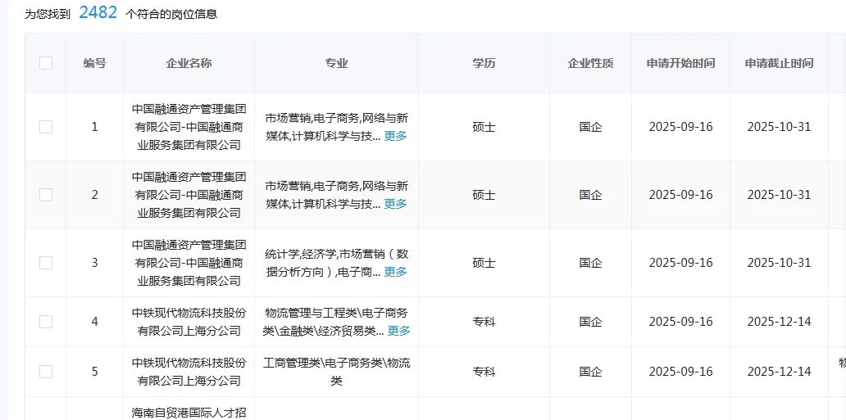Check the box for row number 1
Screen dimensions: 846x420
pos(46,127)
